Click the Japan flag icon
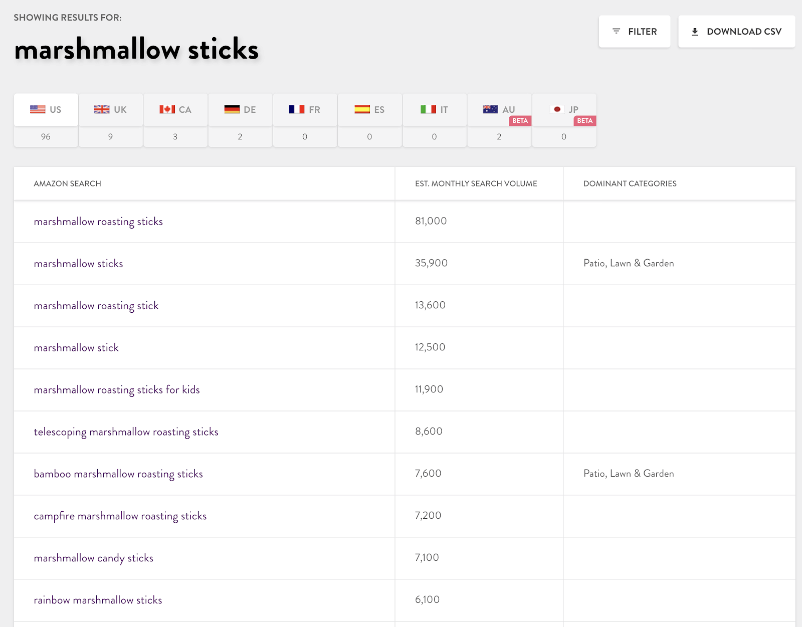Image resolution: width=802 pixels, height=627 pixels. tap(557, 109)
